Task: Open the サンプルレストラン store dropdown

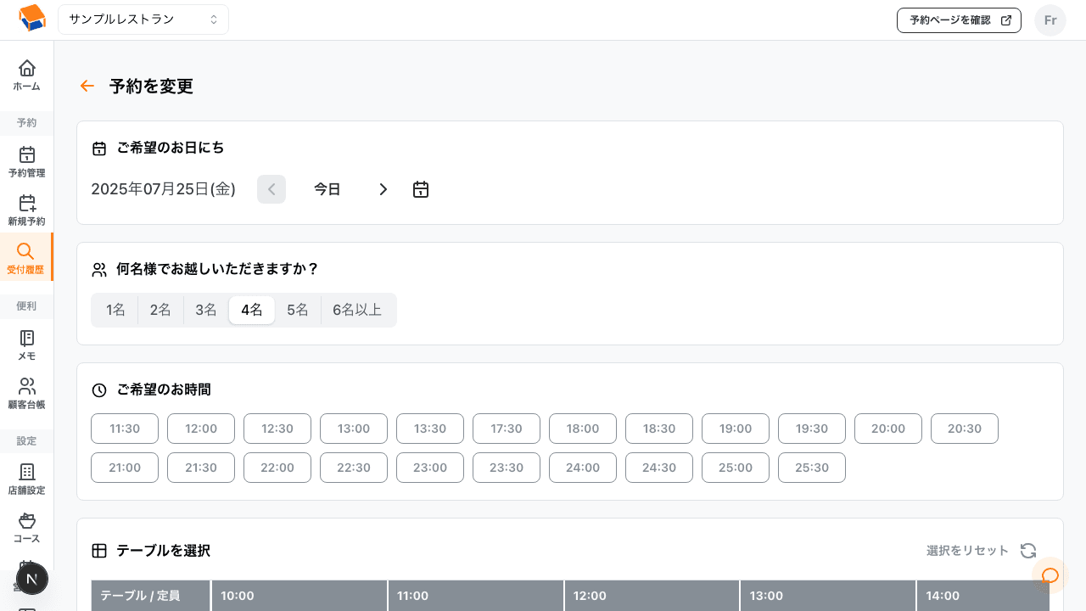Action: [143, 20]
